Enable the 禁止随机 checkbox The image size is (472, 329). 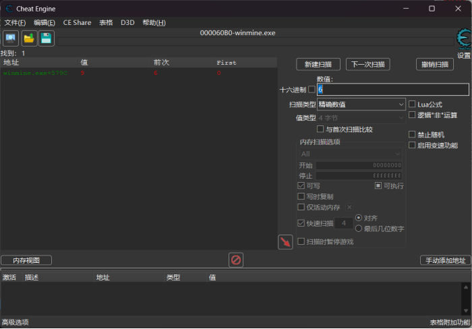point(412,134)
